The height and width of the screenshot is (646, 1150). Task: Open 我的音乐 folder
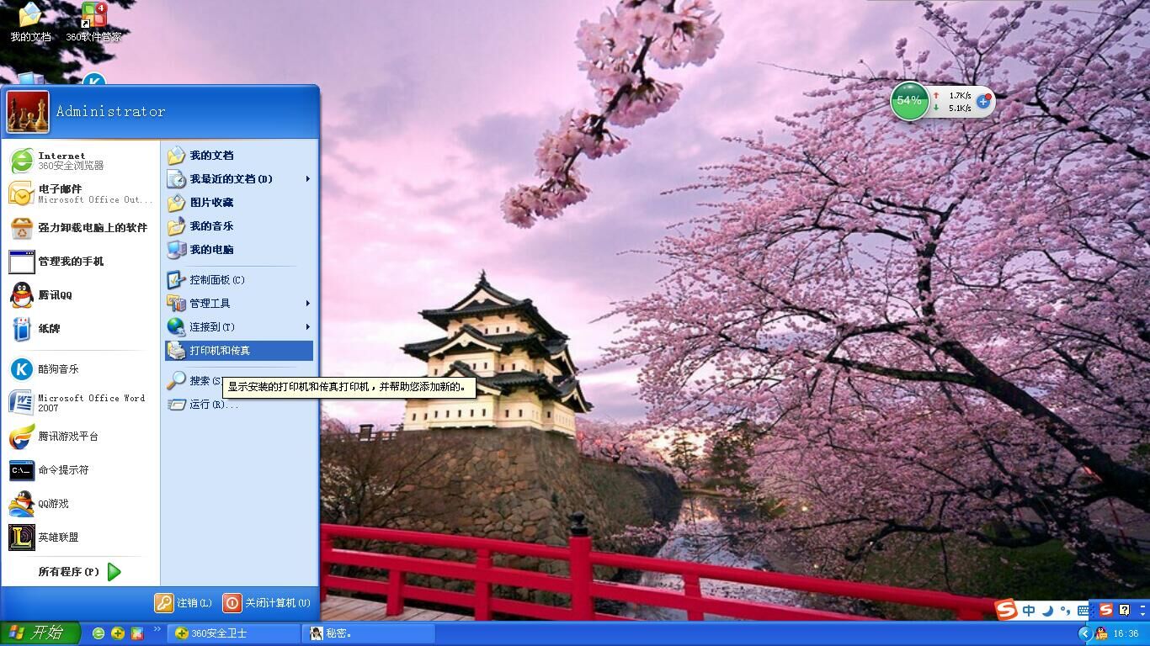[239, 226]
